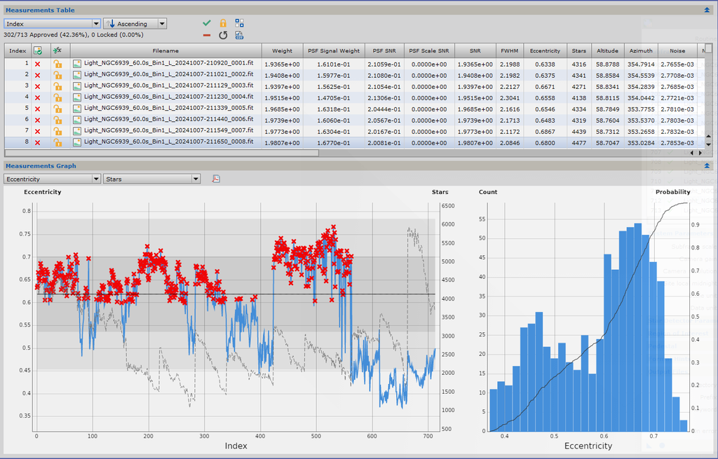Invert the table selection using grid icon
Image resolution: width=718 pixels, height=459 pixels.
tap(240, 23)
